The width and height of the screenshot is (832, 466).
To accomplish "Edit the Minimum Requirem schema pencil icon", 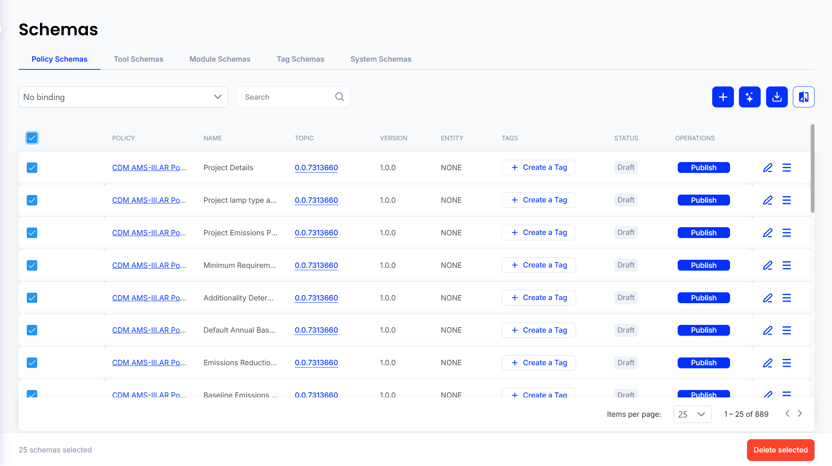I will pos(768,265).
